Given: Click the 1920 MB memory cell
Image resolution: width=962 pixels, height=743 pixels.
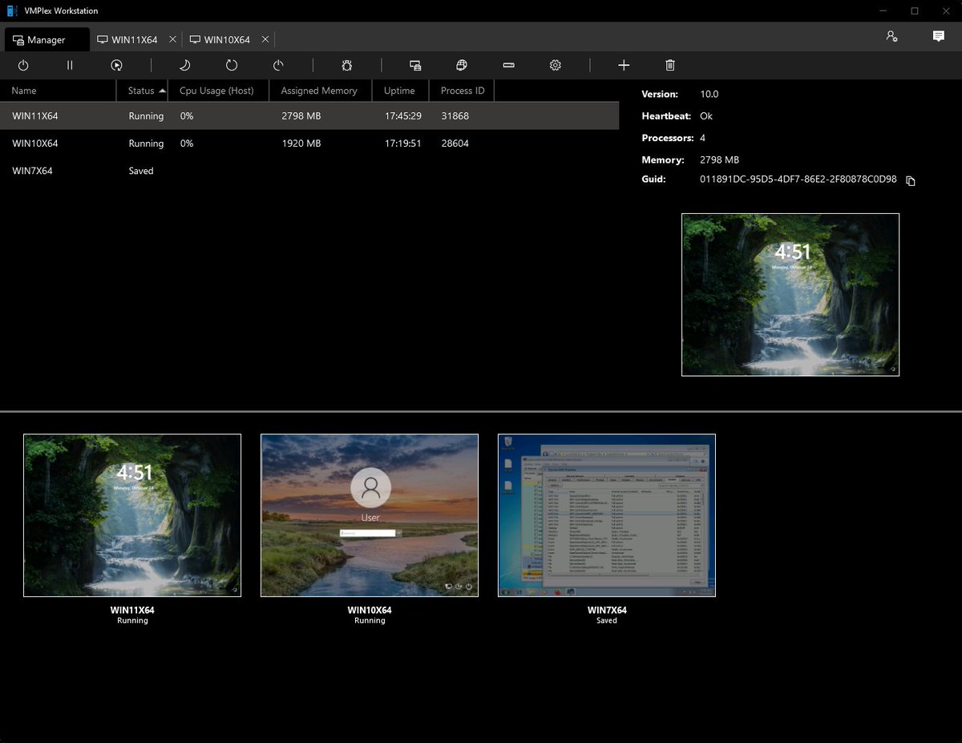Looking at the screenshot, I should click(301, 143).
